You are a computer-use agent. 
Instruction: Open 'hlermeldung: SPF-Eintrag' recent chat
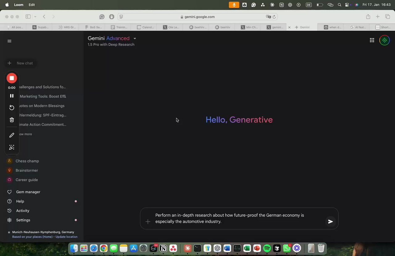click(x=43, y=115)
